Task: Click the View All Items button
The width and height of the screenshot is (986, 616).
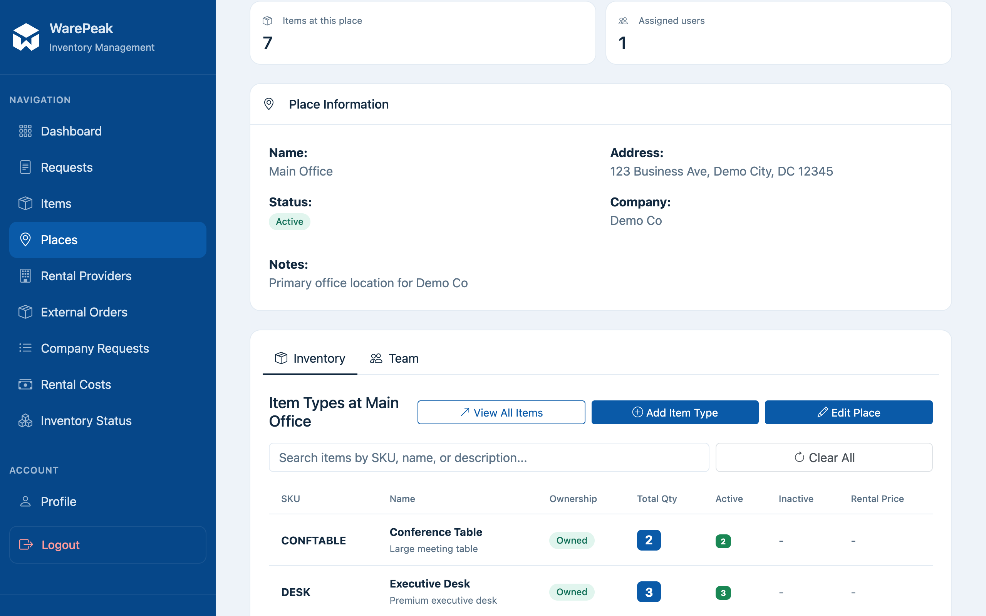Action: [x=501, y=412]
